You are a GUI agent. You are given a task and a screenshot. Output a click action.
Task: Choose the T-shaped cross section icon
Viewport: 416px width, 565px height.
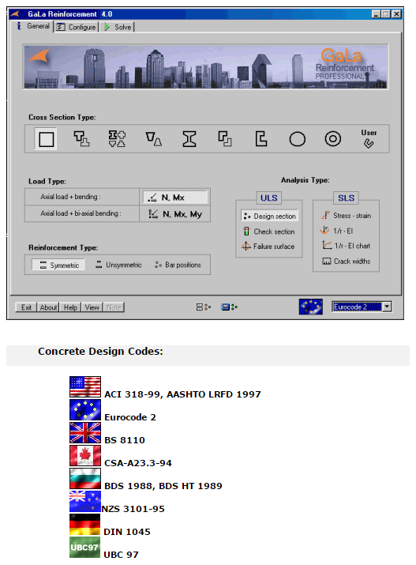tap(81, 139)
